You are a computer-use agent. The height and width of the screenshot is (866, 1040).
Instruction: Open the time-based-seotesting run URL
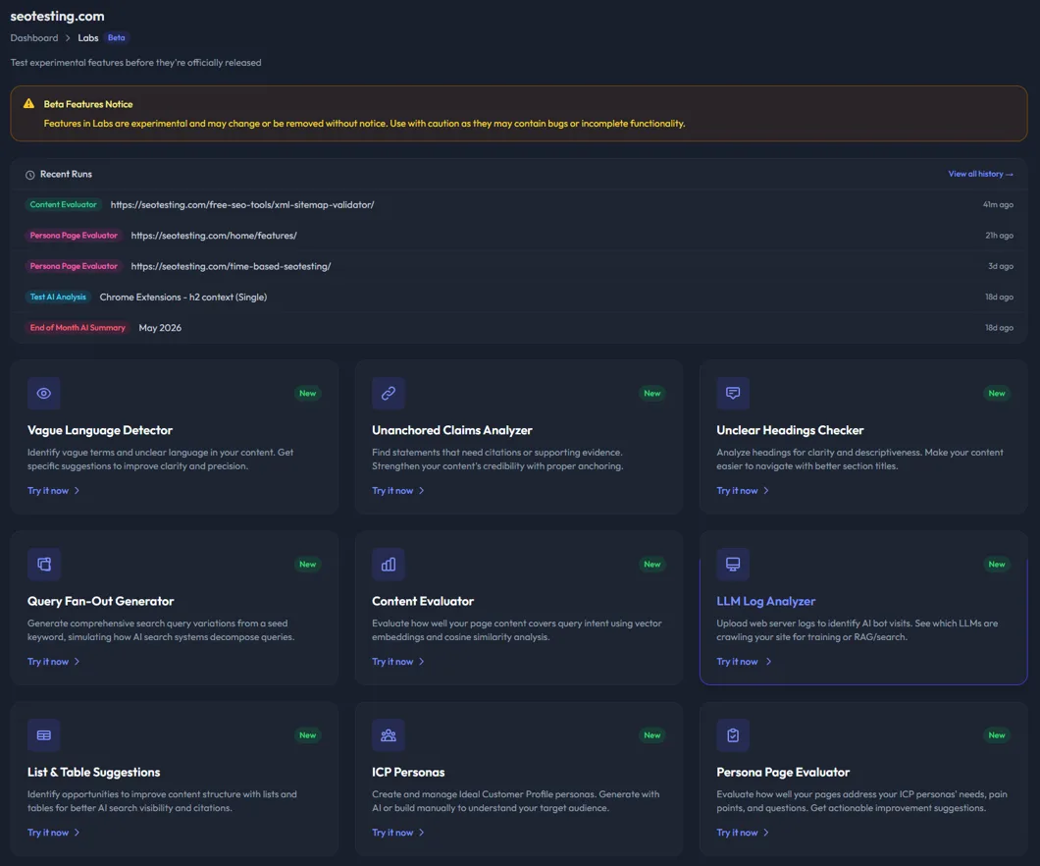[x=231, y=266]
